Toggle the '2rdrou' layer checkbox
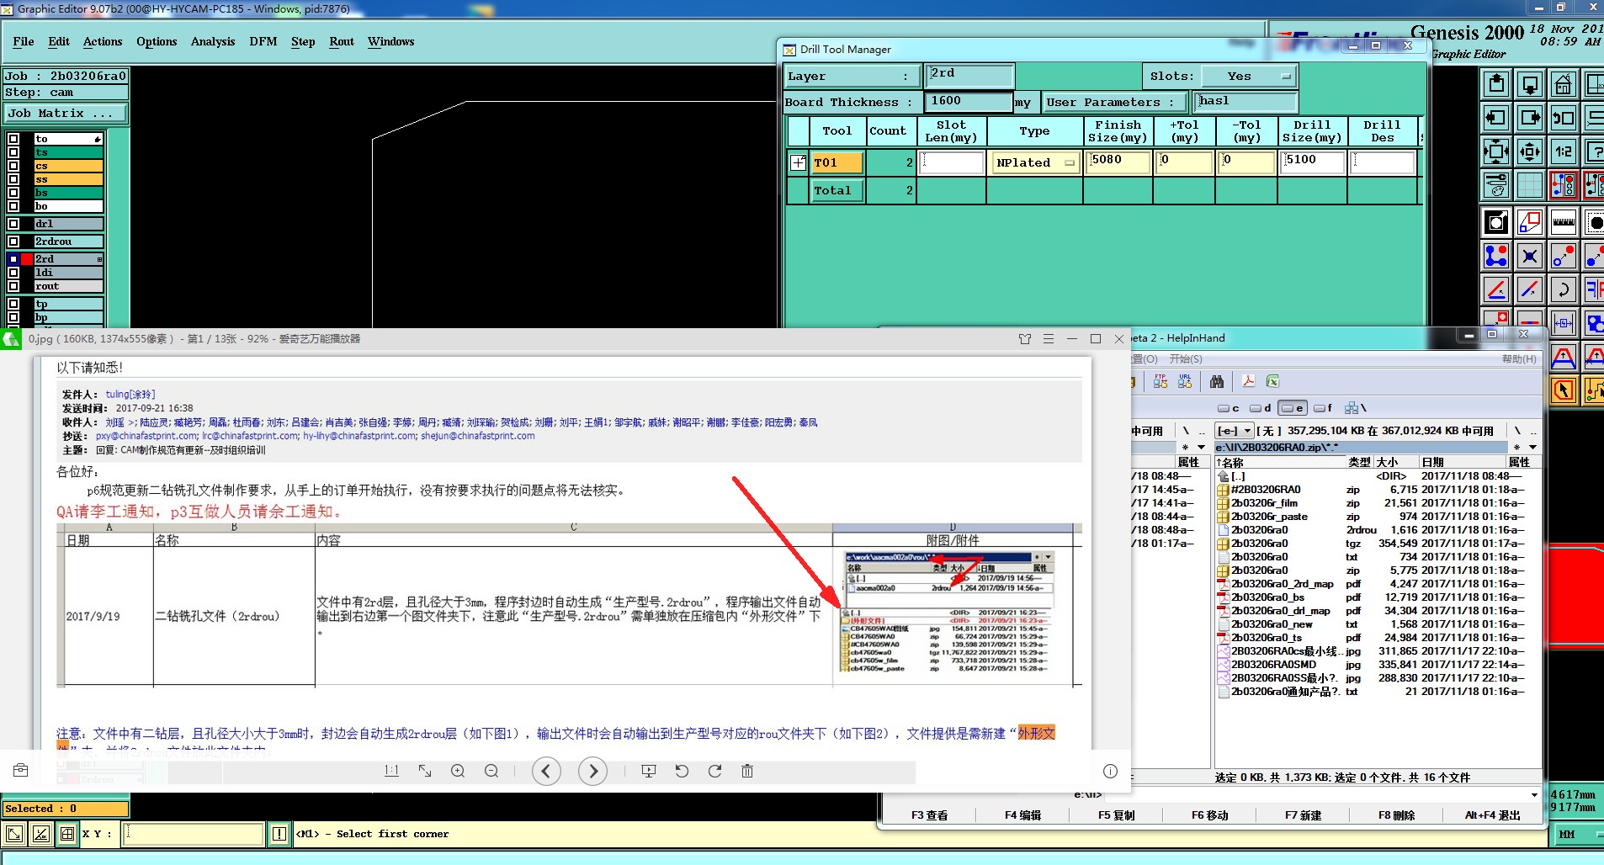This screenshot has width=1604, height=865. pos(13,241)
